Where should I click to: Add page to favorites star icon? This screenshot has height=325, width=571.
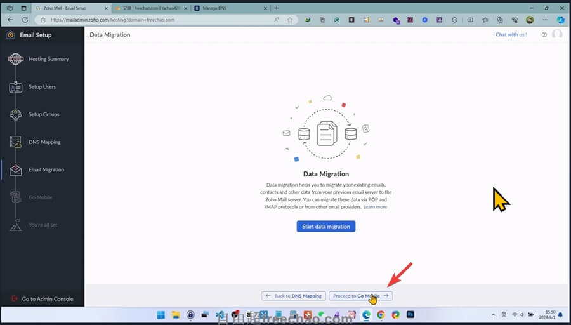[x=290, y=20]
